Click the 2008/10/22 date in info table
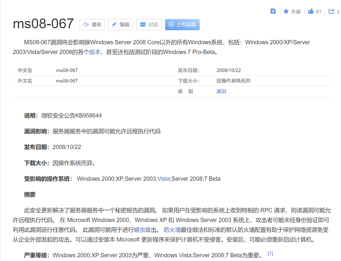Viewport: 341px width, 261px height. coord(229,70)
